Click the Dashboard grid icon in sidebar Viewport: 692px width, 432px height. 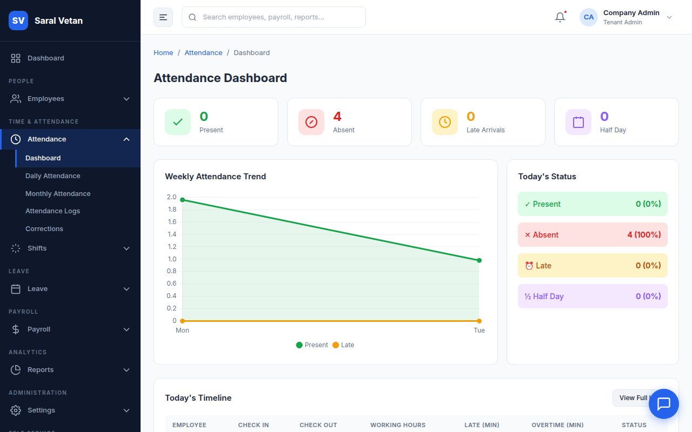click(16, 58)
